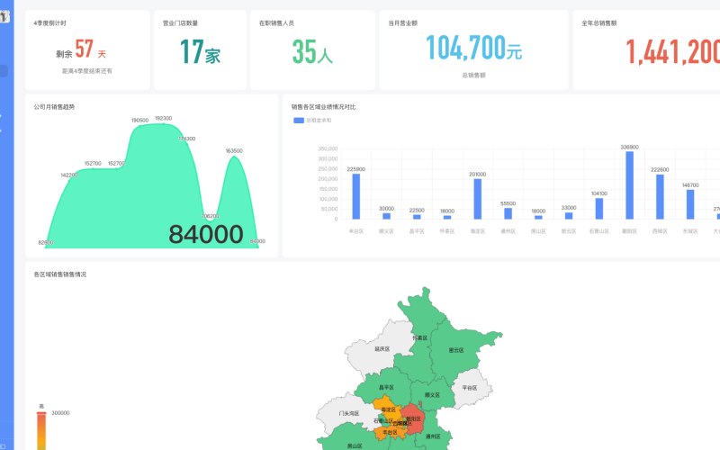This screenshot has height=450, width=720.
Task: Select 门头沟区 on the map
Action: coord(348,413)
